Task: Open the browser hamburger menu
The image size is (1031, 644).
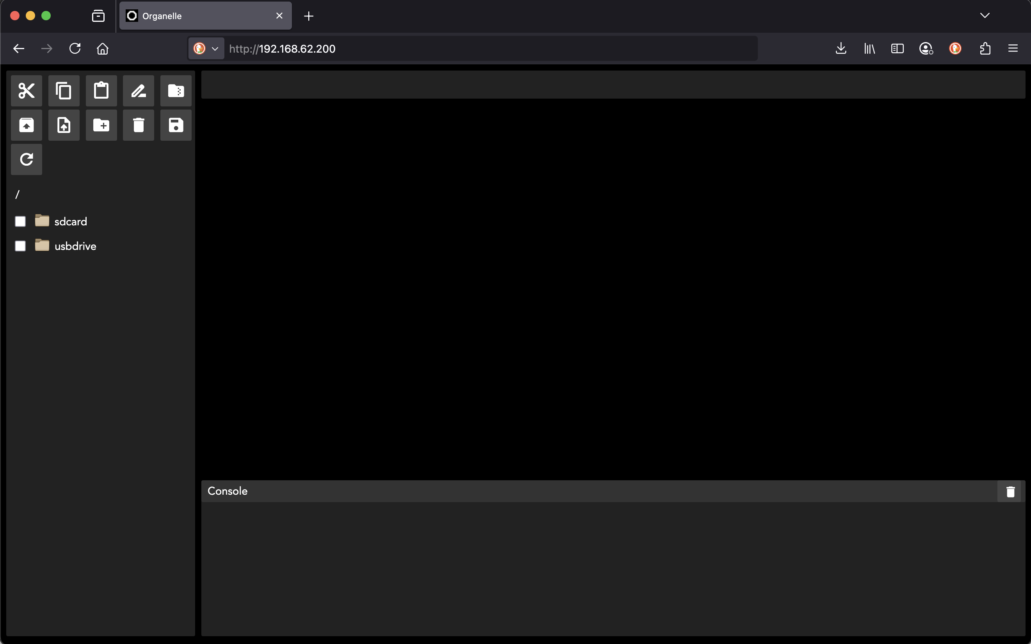Action: 1013,49
